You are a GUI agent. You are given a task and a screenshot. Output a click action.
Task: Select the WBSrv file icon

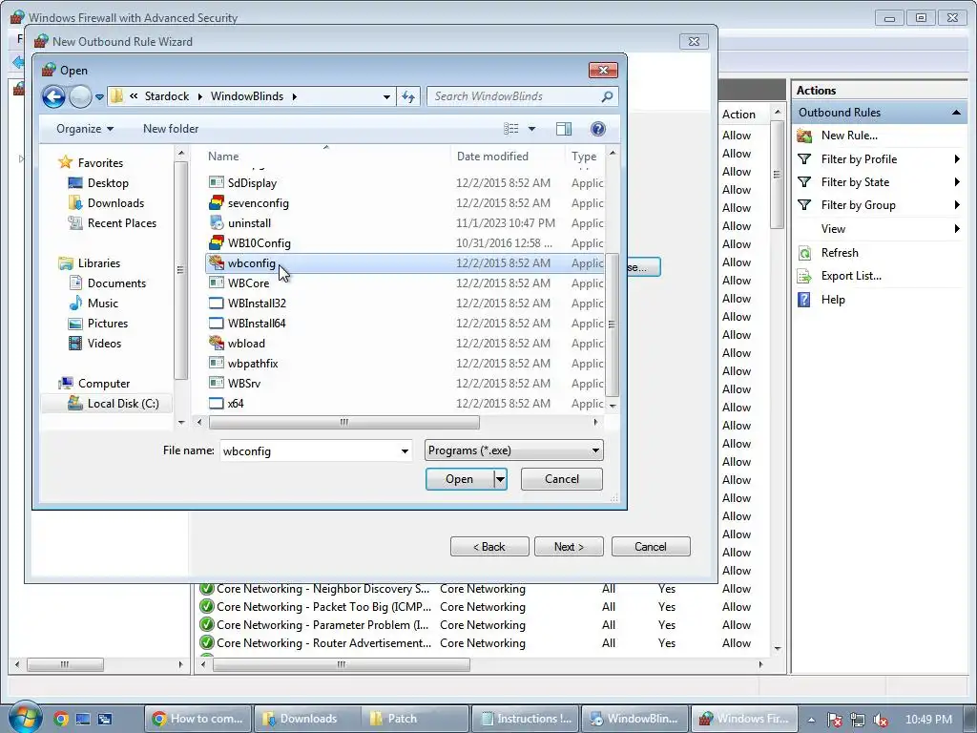pos(217,383)
